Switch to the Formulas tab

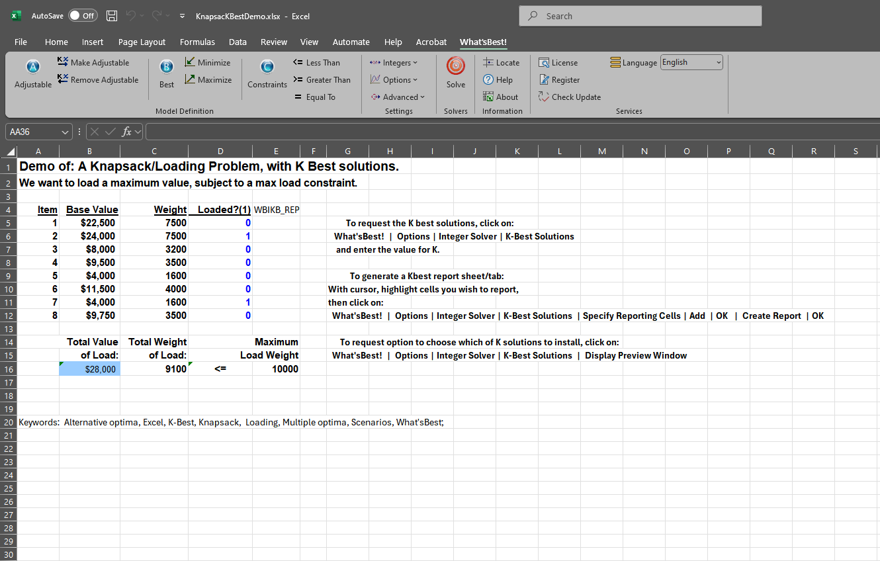pyautogui.click(x=197, y=42)
